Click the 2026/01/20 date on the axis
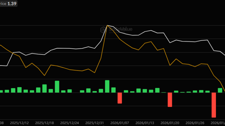The image size is (225, 126). pos(170,123)
